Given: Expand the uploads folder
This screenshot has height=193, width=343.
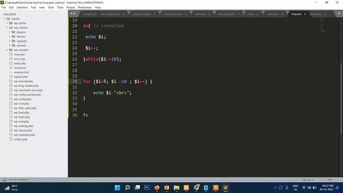Looking at the screenshot, I should click(x=10, y=46).
